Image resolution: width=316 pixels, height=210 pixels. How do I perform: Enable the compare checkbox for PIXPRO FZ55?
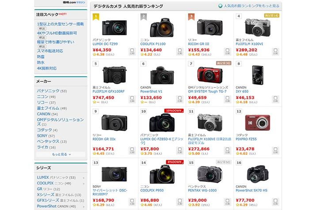tap(275, 151)
